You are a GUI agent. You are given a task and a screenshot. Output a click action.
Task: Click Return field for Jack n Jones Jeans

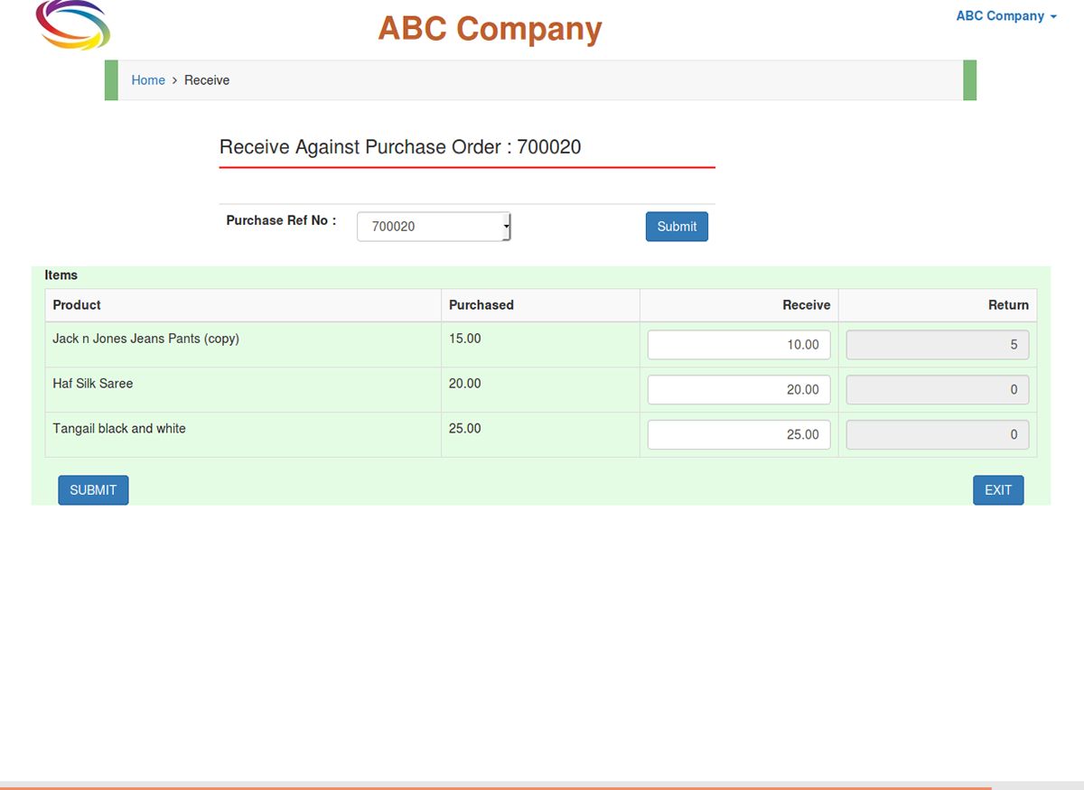(x=937, y=345)
